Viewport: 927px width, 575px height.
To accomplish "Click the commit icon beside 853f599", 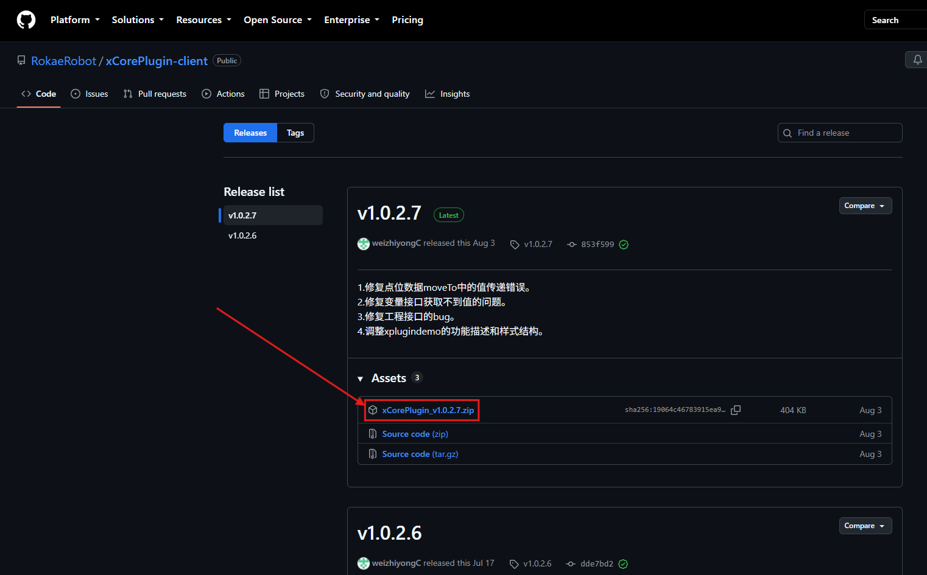I will click(571, 244).
